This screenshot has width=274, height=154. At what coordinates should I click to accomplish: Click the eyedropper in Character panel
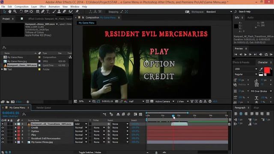coord(261,69)
